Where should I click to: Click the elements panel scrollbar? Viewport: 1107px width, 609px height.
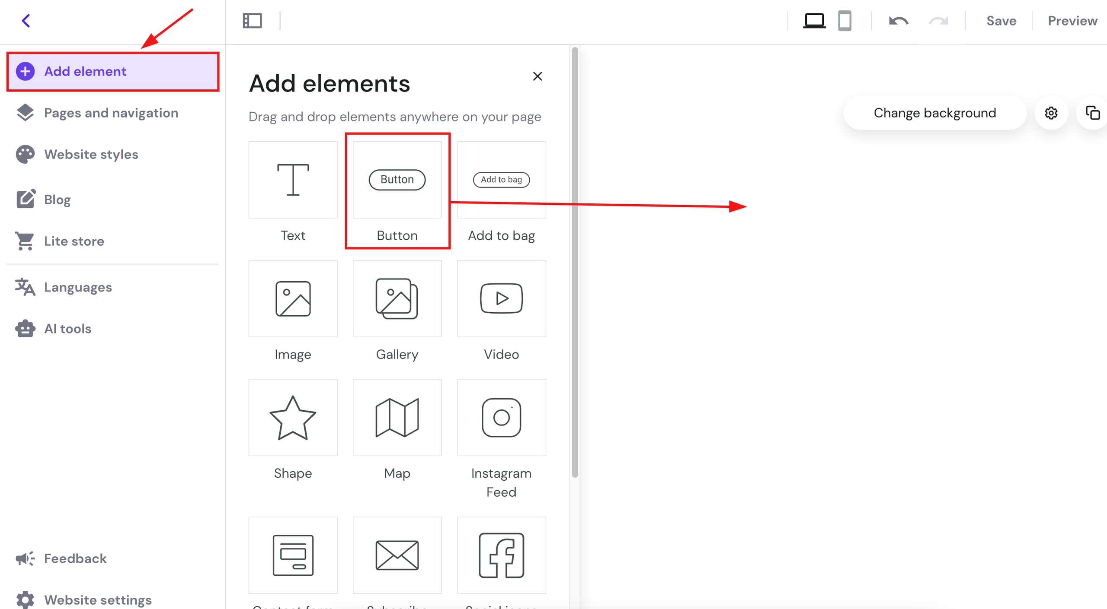tap(575, 259)
